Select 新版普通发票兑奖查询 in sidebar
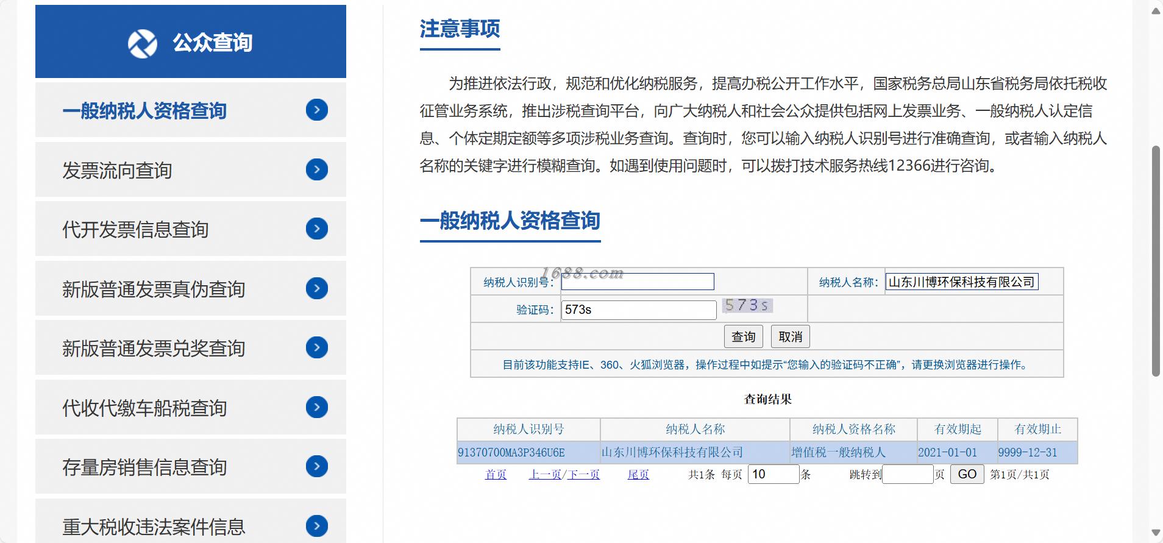This screenshot has height=543, width=1163. pos(191,347)
